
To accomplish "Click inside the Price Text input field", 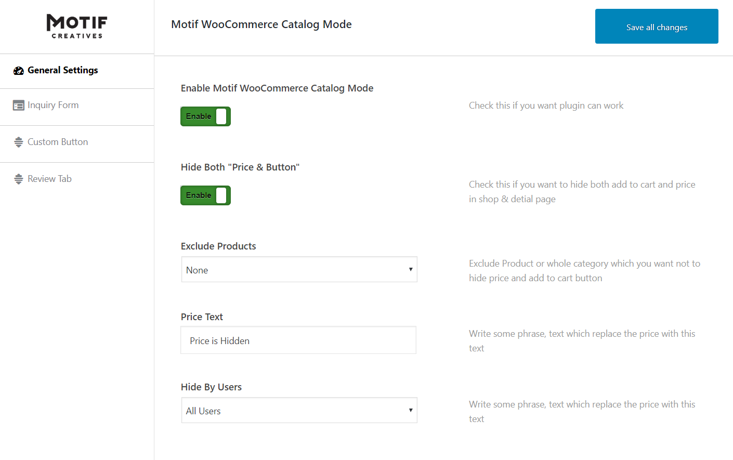I will tap(298, 340).
